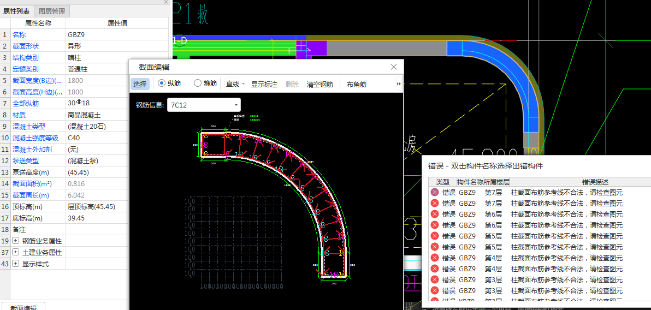Screen dimensions: 651x310
Task: Expand the toolbar overflow arrows
Action: (x=399, y=84)
